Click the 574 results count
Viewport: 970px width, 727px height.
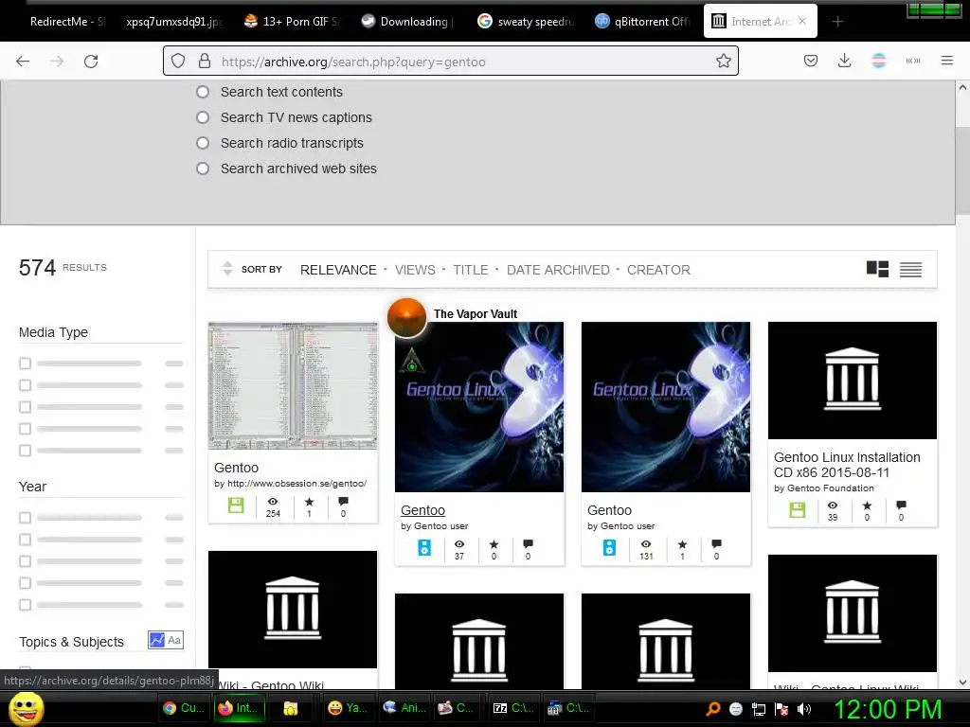pyautogui.click(x=37, y=268)
